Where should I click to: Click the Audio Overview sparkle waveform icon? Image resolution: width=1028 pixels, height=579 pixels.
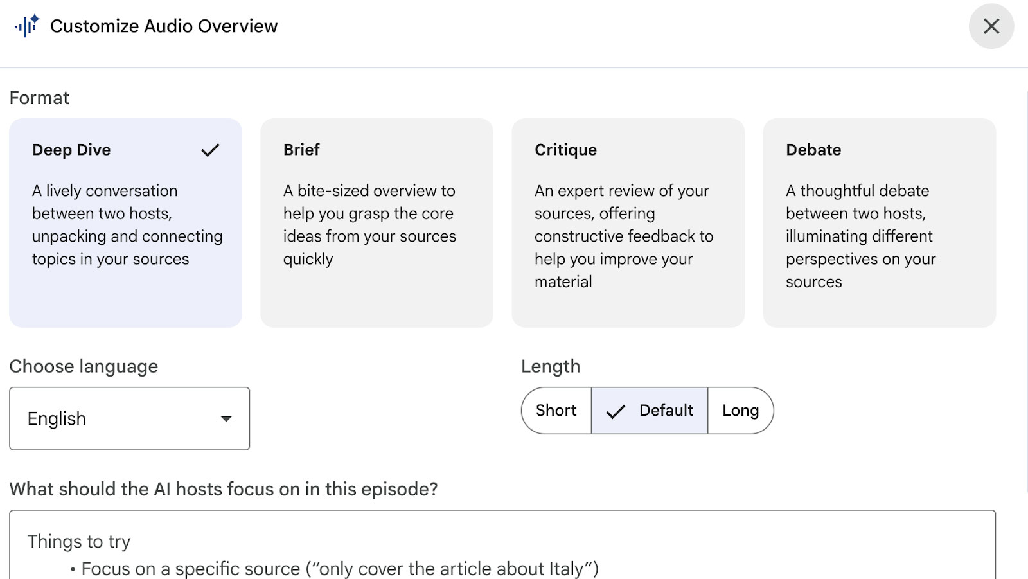click(x=26, y=26)
